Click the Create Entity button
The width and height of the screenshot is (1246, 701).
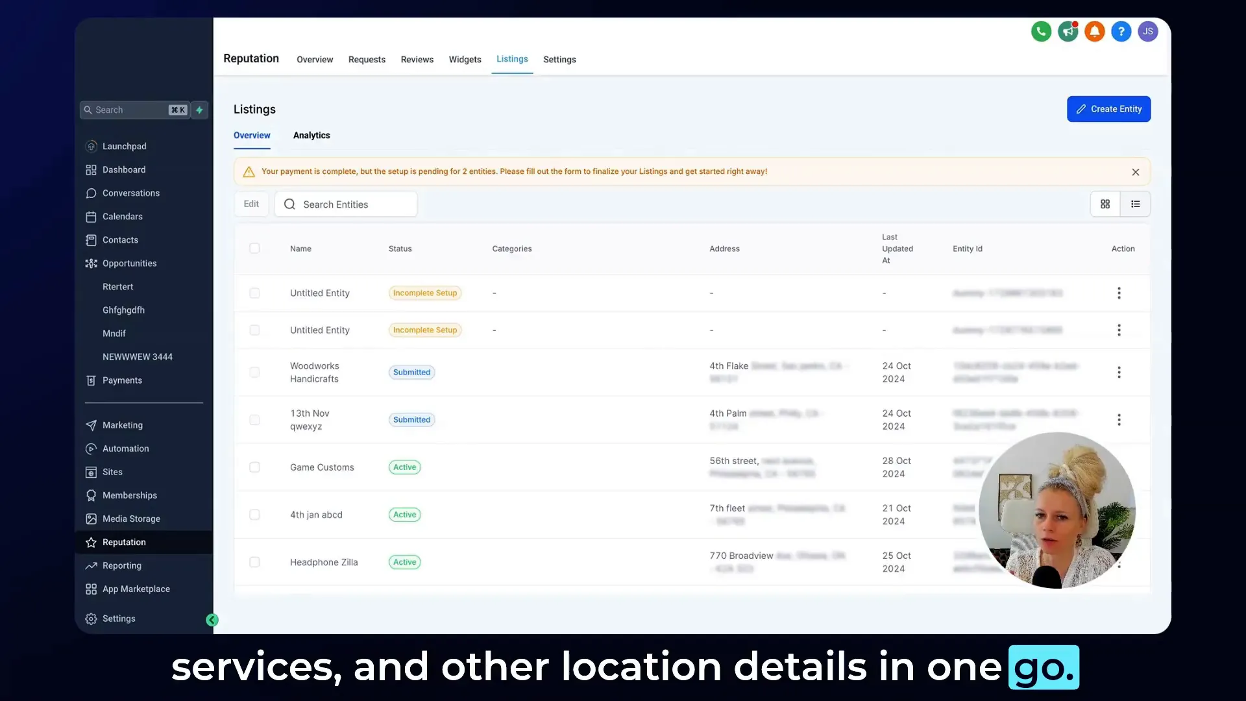(x=1108, y=109)
